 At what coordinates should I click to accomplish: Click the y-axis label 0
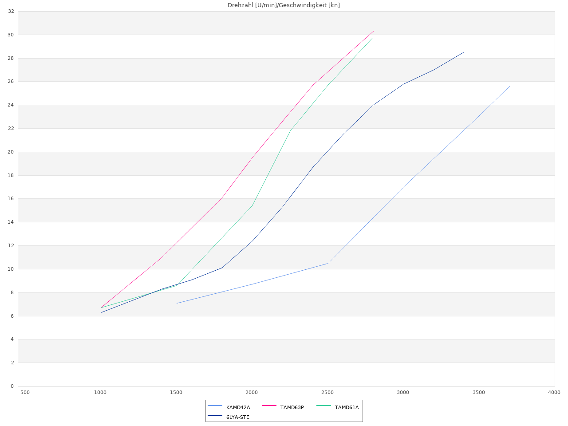coord(12,386)
